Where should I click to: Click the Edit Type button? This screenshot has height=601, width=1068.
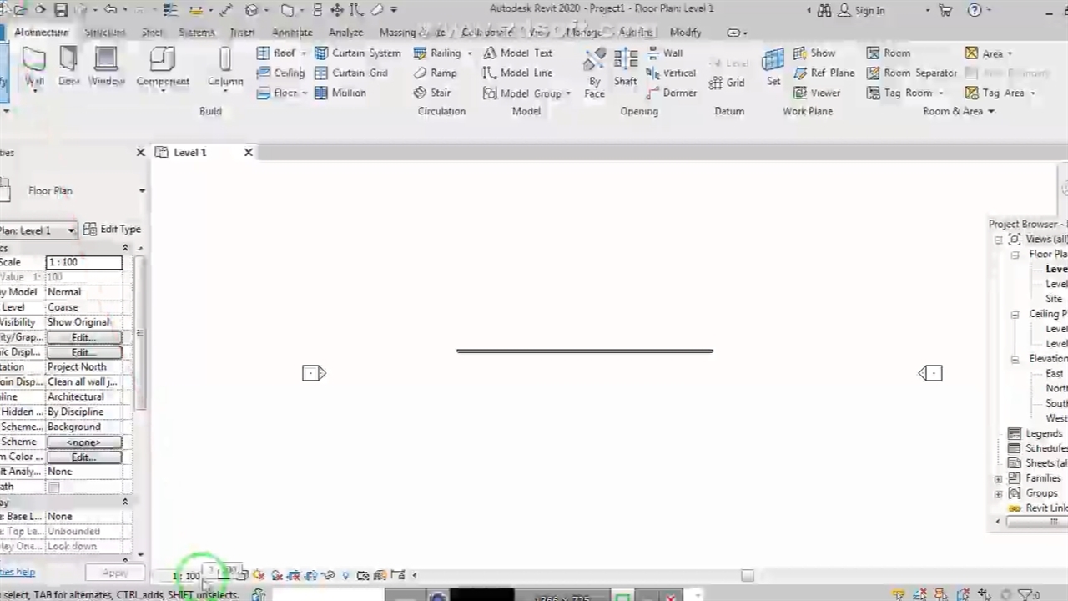click(x=113, y=230)
